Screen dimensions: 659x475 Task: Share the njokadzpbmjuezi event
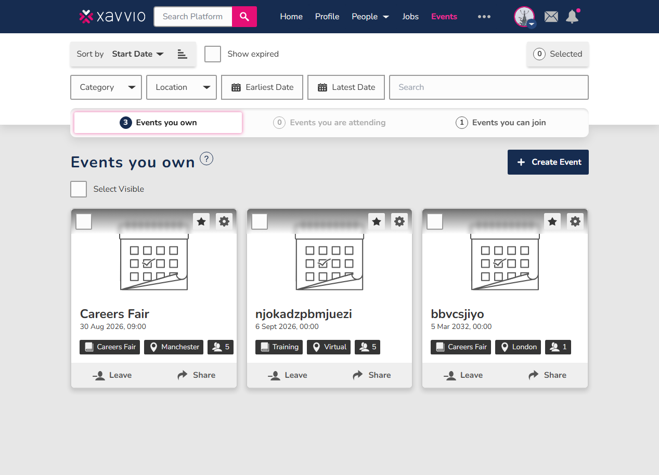coord(371,375)
